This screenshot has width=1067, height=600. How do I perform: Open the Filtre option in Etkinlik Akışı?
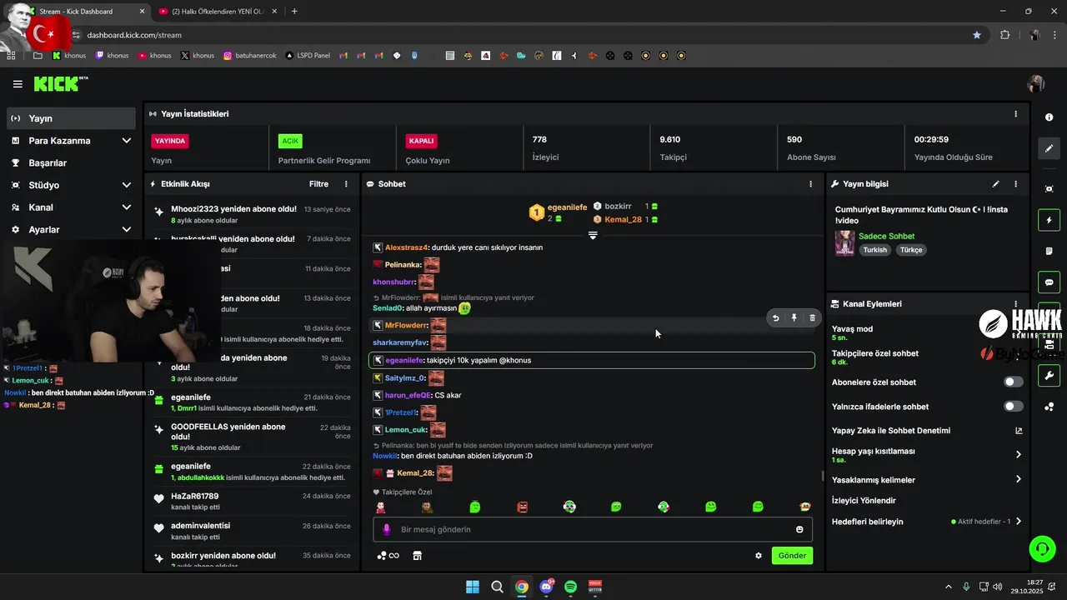[x=318, y=184]
